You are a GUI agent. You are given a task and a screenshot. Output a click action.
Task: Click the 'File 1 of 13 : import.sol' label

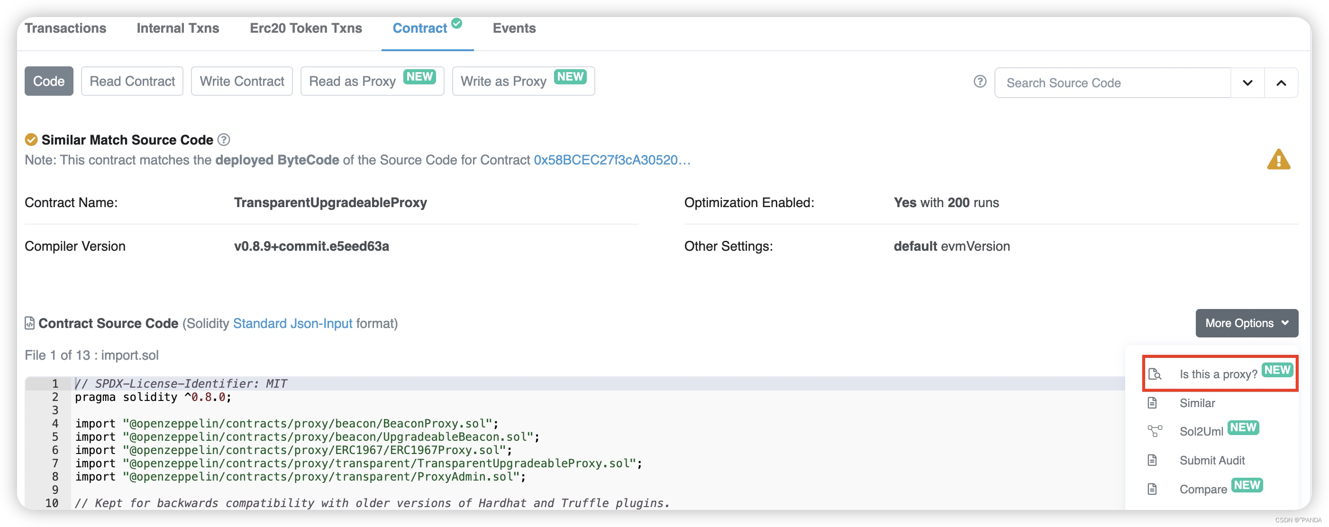(x=91, y=355)
